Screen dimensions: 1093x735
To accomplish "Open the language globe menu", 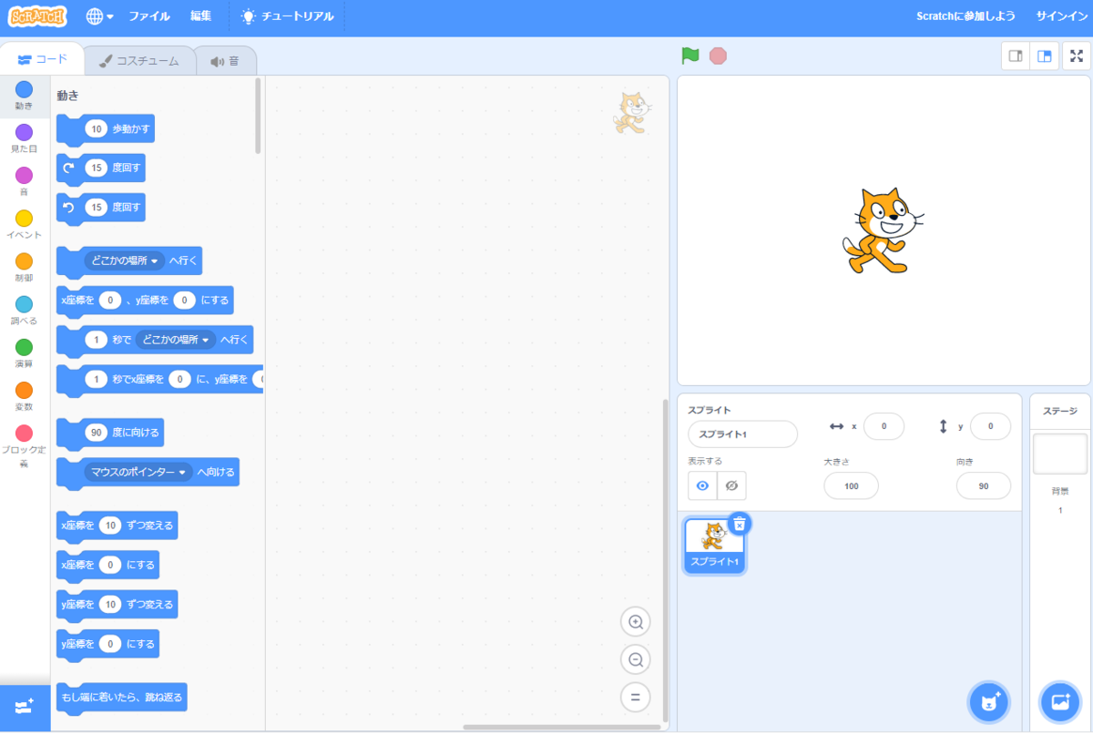I will coord(99,16).
